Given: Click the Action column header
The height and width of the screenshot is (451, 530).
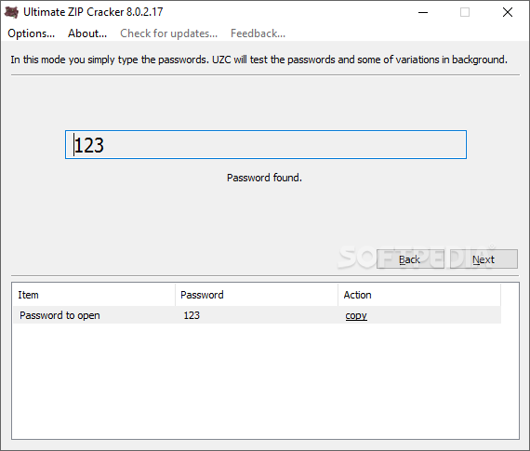Looking at the screenshot, I should point(419,295).
